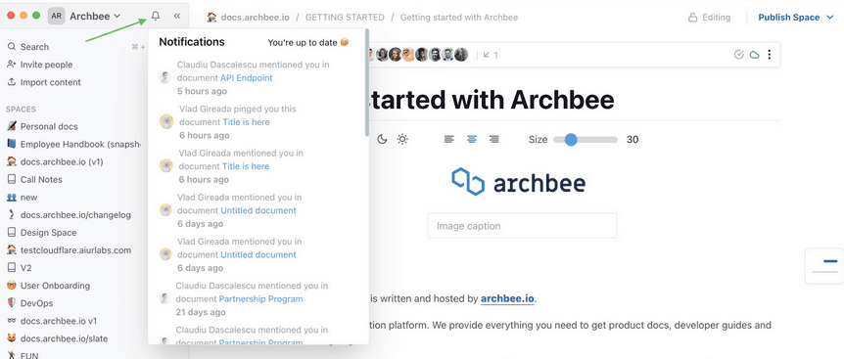This screenshot has height=359, width=844.
Task: Open the Publish Space dropdown arrow
Action: [829, 18]
